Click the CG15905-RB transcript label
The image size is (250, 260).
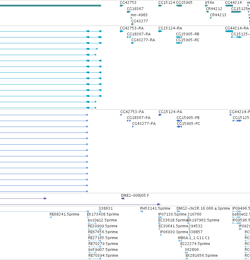click(x=188, y=34)
